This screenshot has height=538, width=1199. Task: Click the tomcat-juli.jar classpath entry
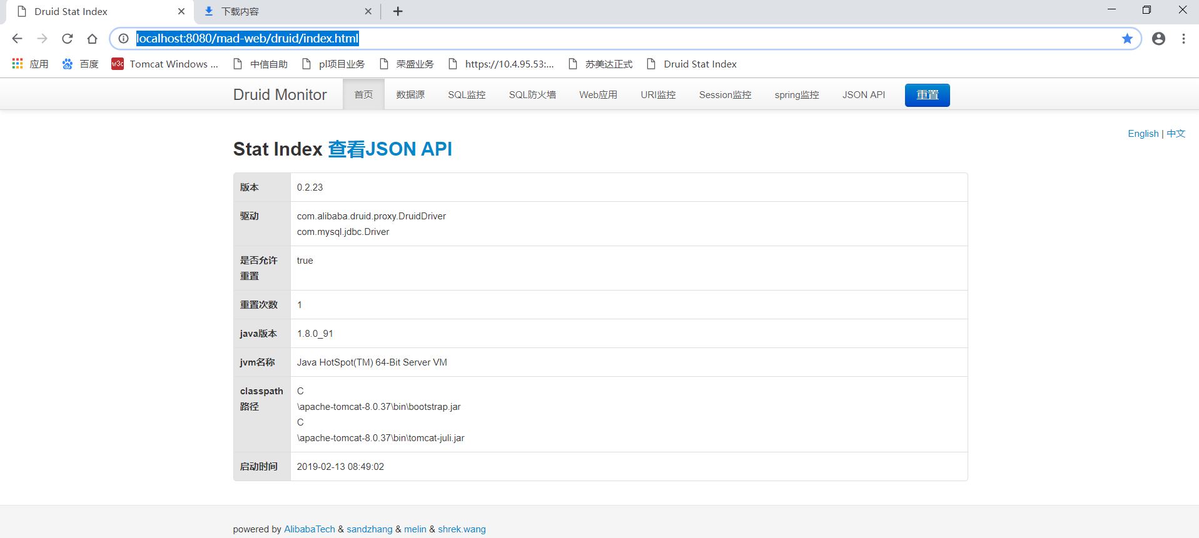click(380, 438)
